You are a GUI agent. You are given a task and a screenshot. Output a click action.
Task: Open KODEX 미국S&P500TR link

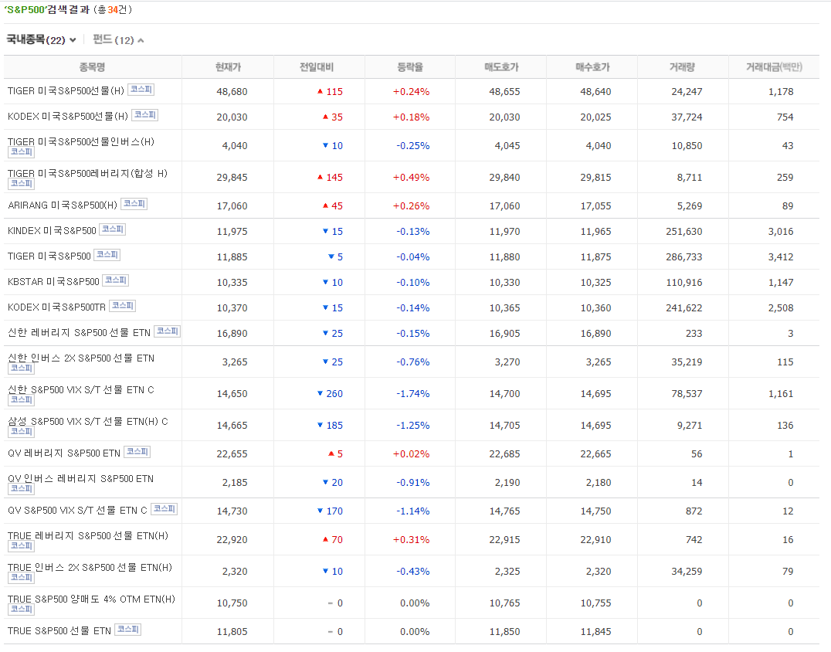click(56, 307)
